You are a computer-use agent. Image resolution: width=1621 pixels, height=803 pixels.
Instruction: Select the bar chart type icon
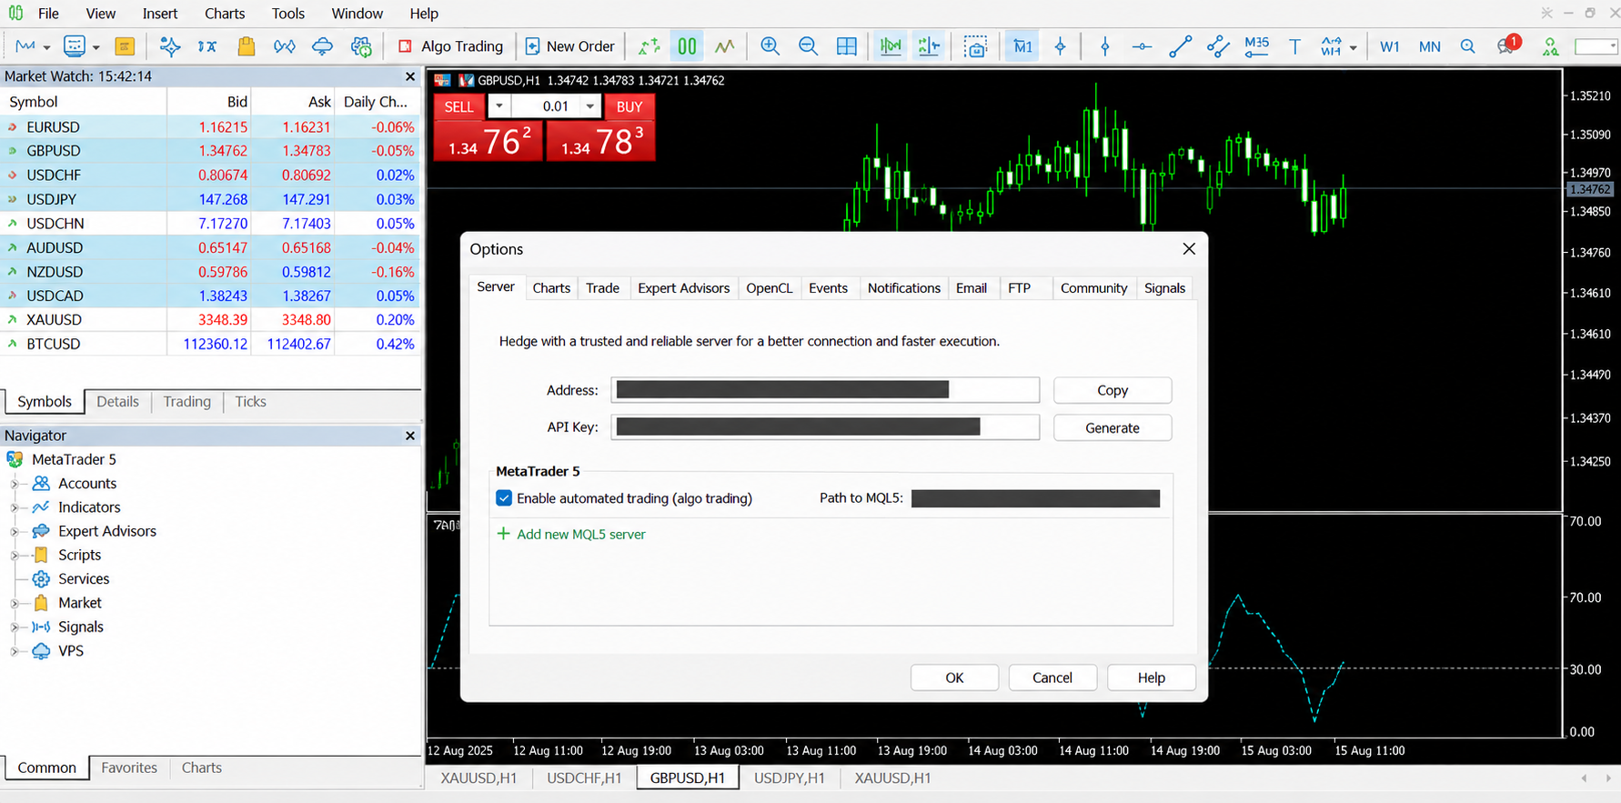tap(649, 46)
